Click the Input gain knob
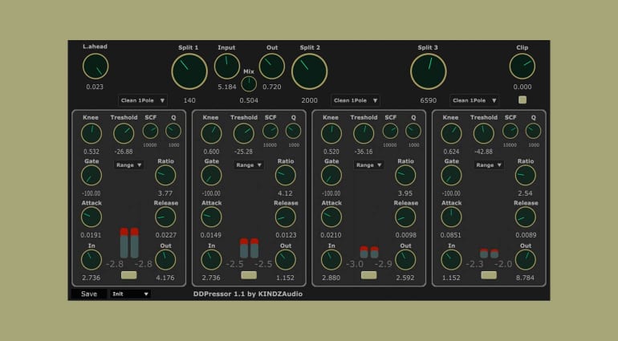Image resolution: width=618 pixels, height=341 pixels. (226, 67)
